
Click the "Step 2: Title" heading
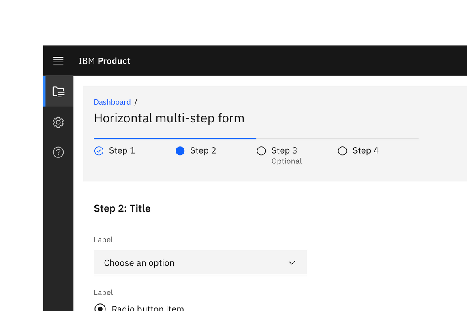click(122, 208)
